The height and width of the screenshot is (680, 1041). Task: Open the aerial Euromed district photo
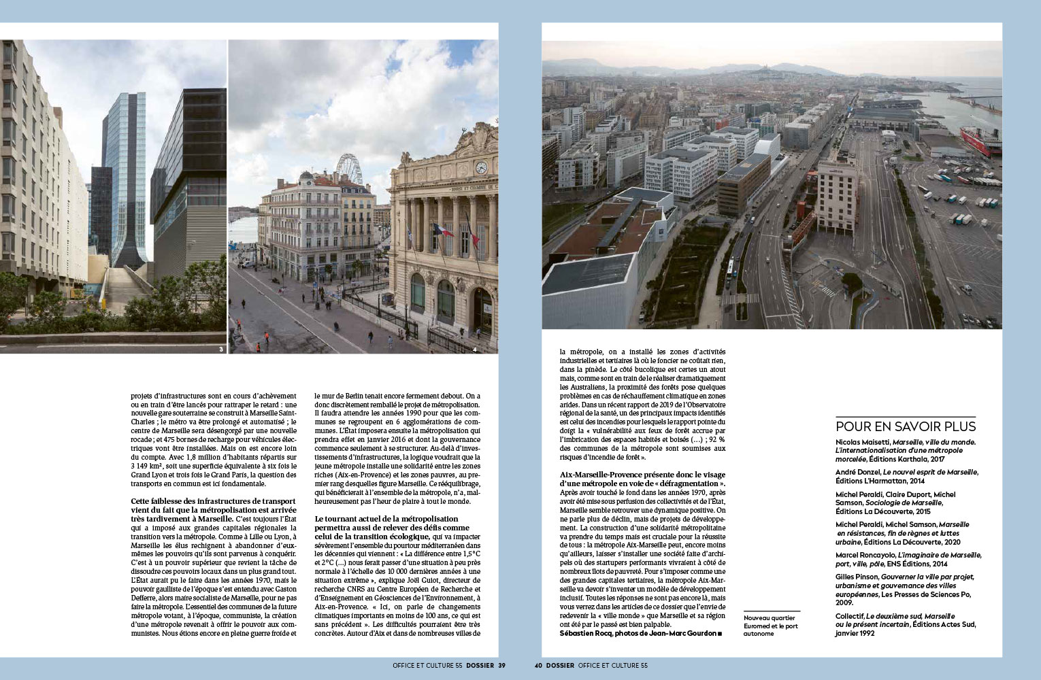[x=772, y=185]
